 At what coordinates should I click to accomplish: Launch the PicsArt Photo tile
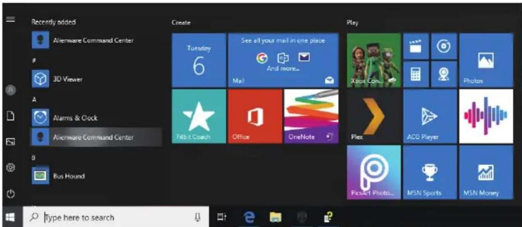pyautogui.click(x=374, y=172)
